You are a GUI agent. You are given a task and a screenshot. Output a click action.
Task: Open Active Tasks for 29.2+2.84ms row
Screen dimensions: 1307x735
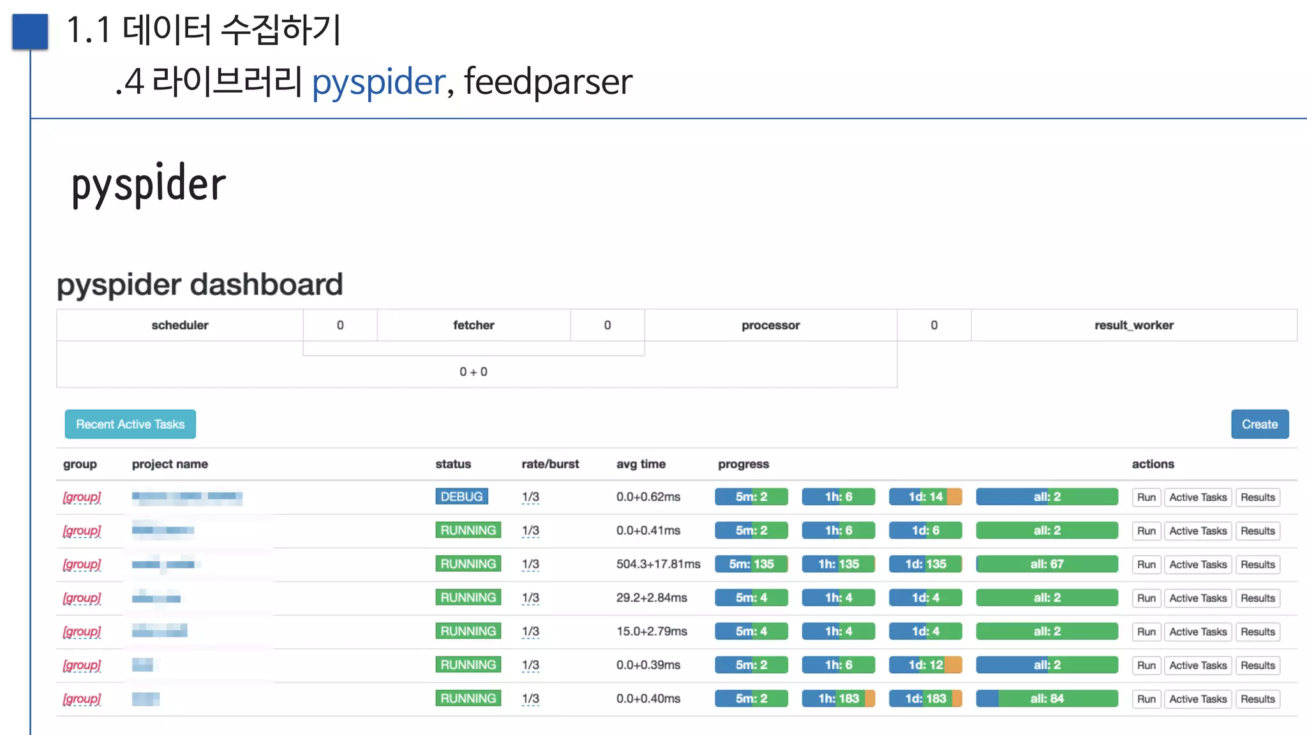(x=1197, y=598)
